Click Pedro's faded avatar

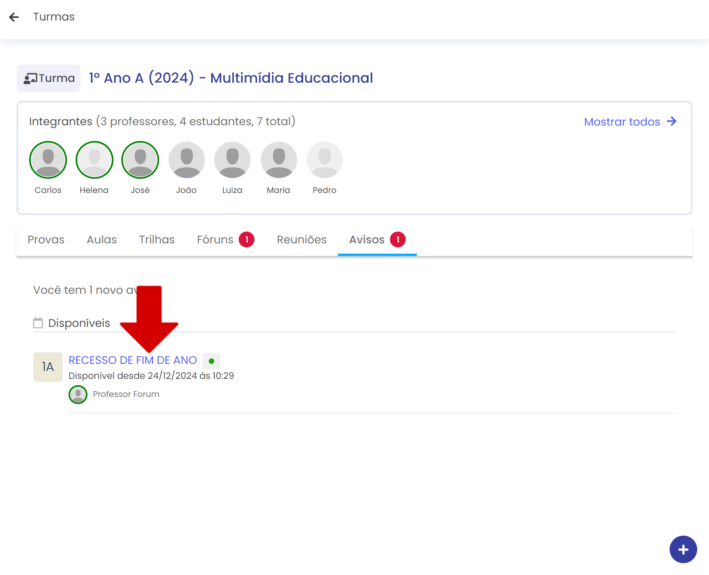325,160
